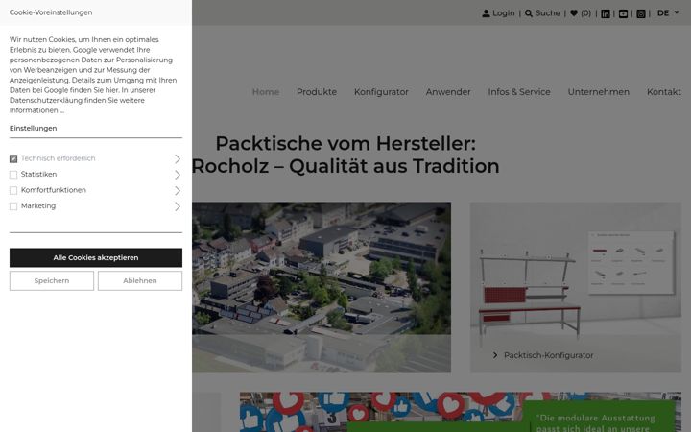This screenshot has width=691, height=432.
Task: Click the Ablehnen button
Action: coord(140,280)
